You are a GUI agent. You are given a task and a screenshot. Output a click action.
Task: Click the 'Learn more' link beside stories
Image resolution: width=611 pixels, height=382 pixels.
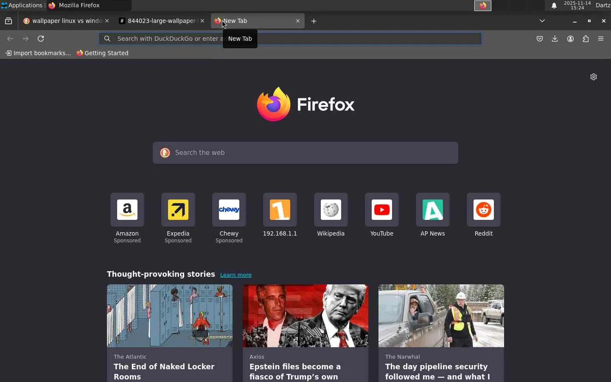pyautogui.click(x=236, y=275)
